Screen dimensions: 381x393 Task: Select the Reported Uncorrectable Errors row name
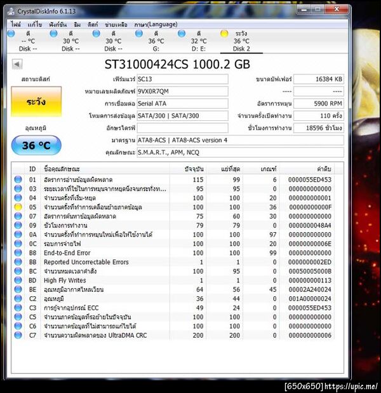tap(86, 262)
